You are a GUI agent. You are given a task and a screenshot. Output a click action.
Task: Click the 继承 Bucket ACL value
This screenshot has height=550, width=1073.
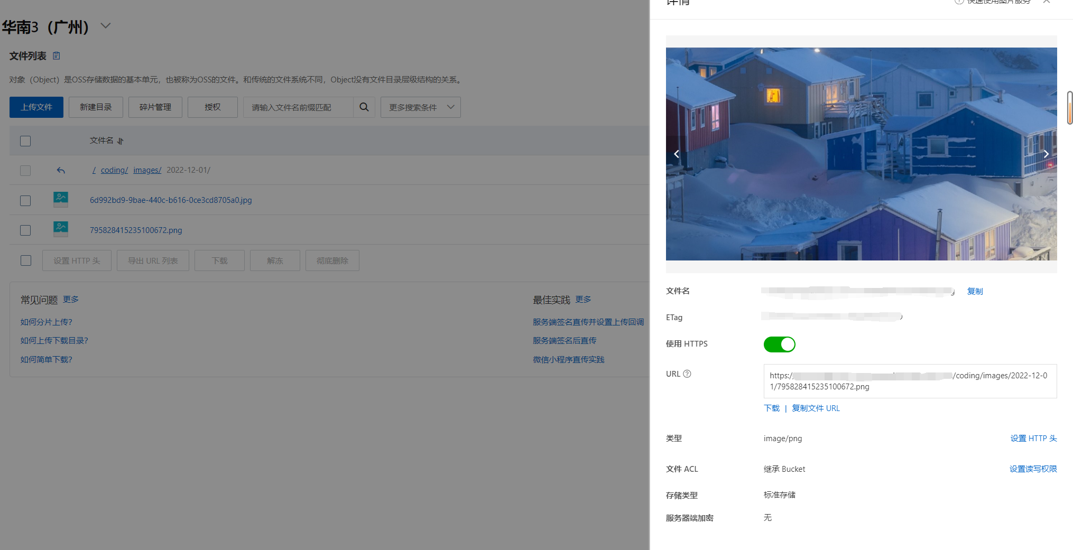[784, 469]
